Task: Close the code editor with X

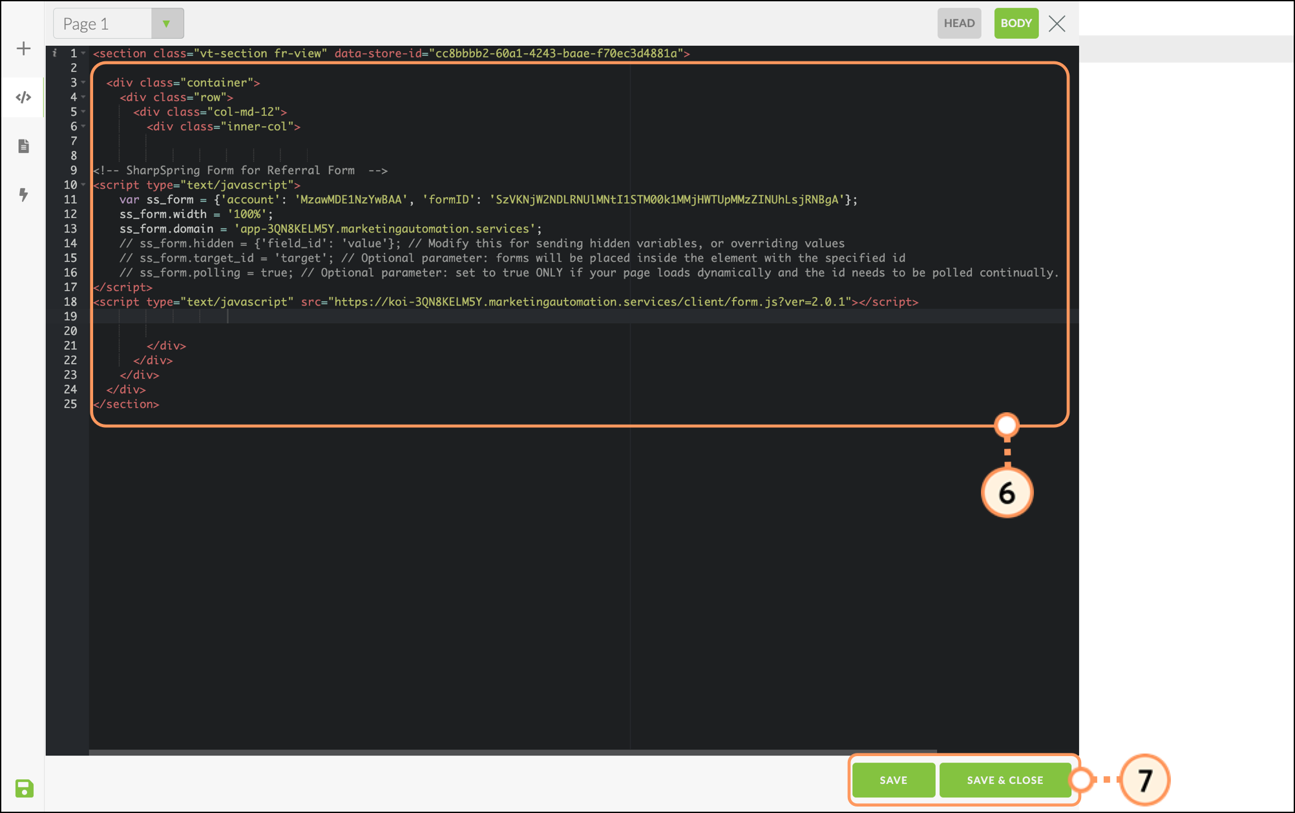Action: pos(1057,24)
